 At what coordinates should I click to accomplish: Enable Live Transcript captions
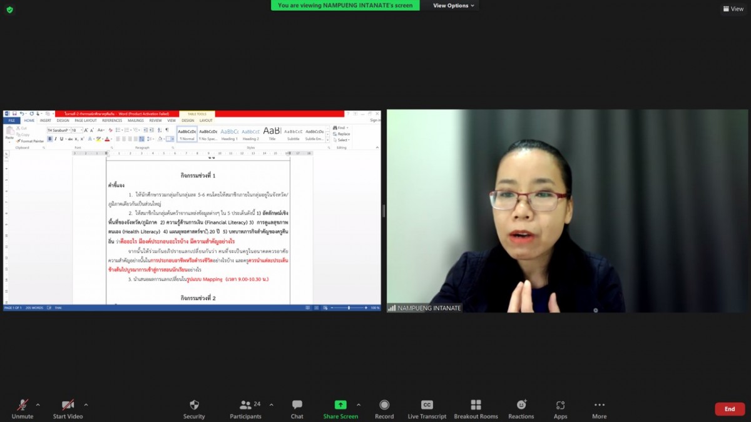click(427, 409)
